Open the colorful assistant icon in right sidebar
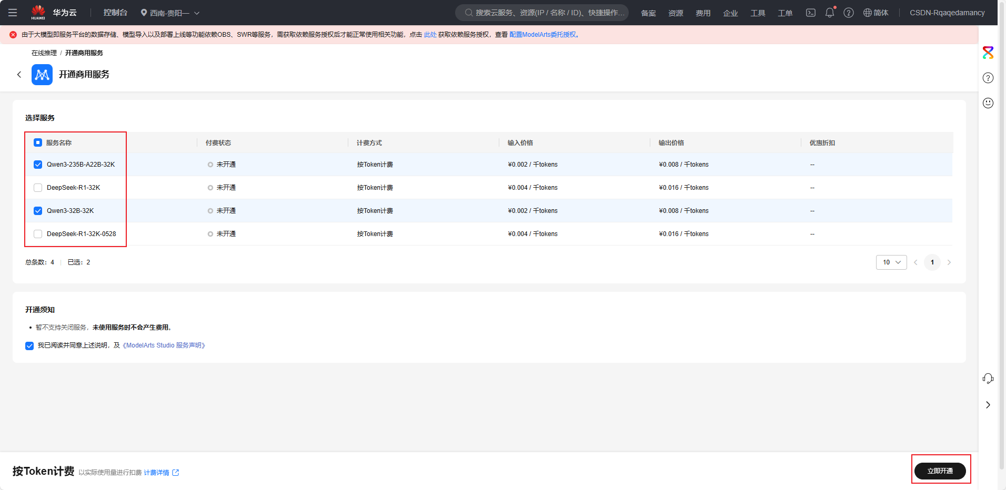 [988, 53]
